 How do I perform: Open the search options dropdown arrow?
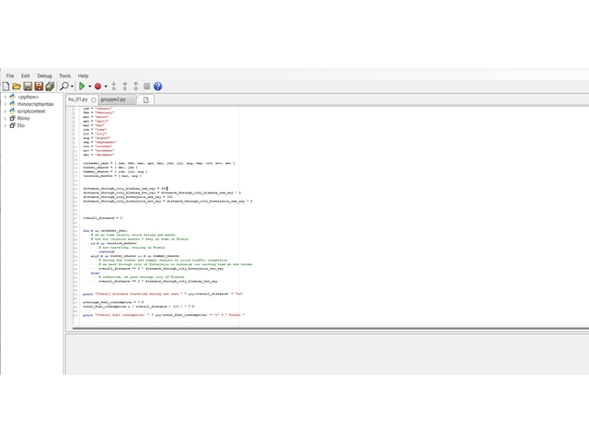pos(72,87)
